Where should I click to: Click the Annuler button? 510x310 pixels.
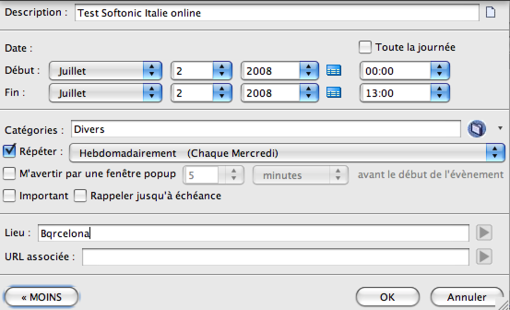tap(466, 297)
